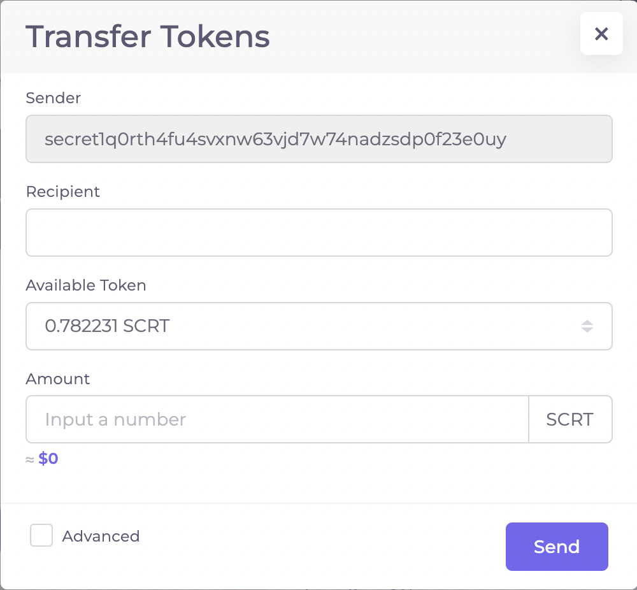Click the 'Input a number' placeholder text
The image size is (637, 590).
pos(115,419)
